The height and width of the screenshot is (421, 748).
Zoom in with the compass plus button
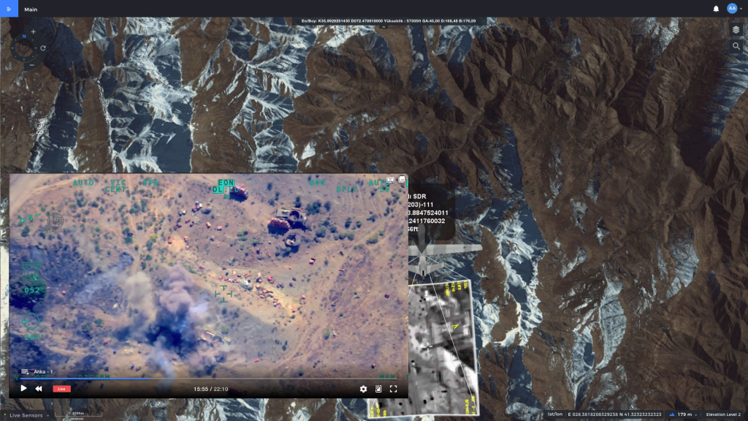(x=33, y=32)
